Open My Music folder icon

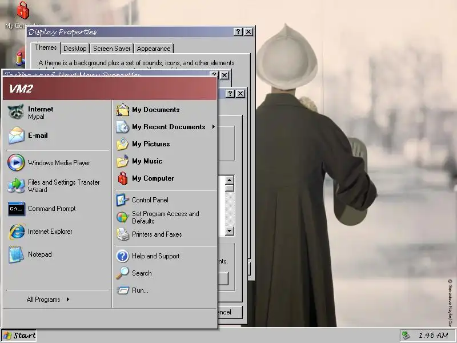123,161
